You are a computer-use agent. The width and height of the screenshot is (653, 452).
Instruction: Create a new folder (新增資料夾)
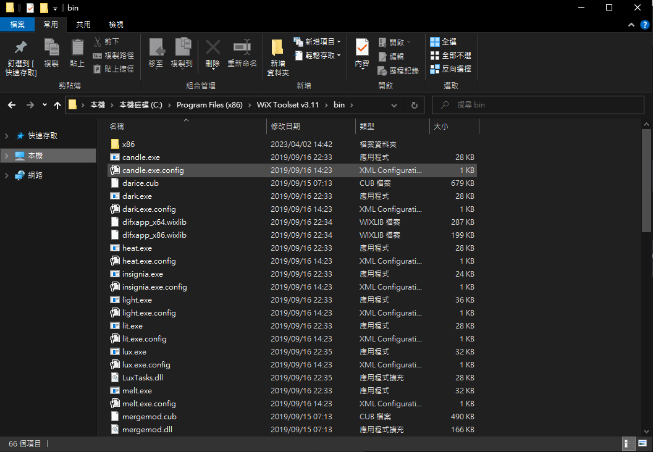pyautogui.click(x=278, y=57)
